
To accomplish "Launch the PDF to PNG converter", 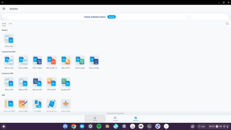I will [x=23, y=62].
